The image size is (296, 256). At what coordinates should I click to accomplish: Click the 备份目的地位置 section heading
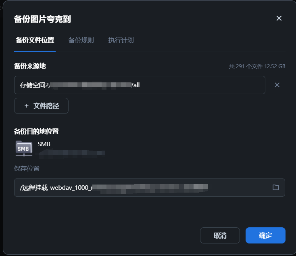coord(36,131)
